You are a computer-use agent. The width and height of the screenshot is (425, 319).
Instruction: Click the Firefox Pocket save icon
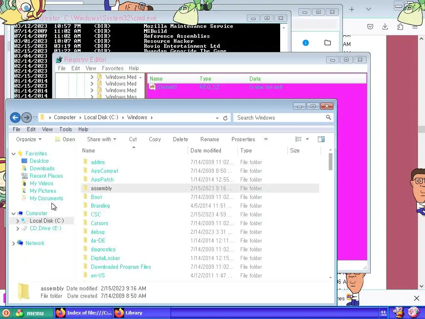point(370,27)
